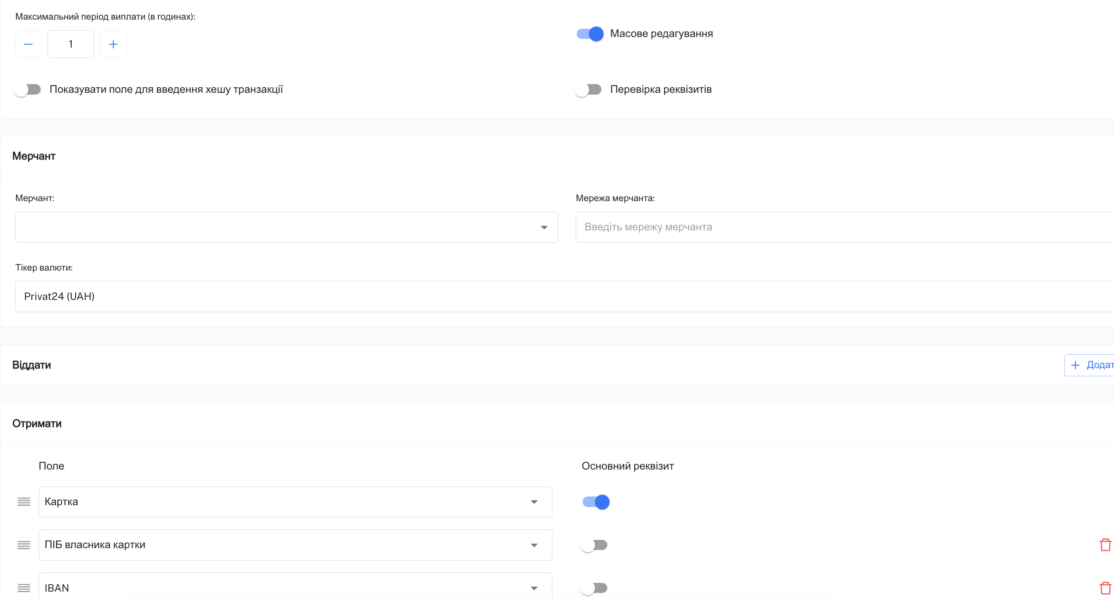
Task: Disable the Масове редагування toggle
Action: pos(590,34)
